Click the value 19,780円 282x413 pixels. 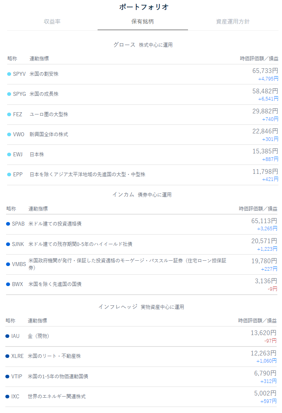(264, 261)
